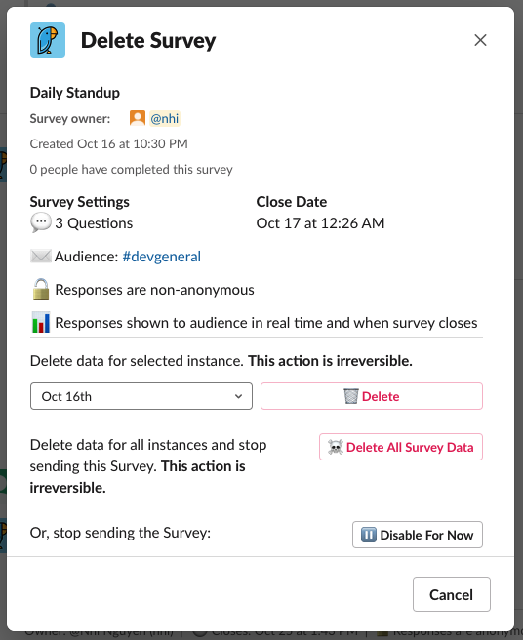Delete the selected instance data
The image size is (523, 640).
[x=372, y=396]
